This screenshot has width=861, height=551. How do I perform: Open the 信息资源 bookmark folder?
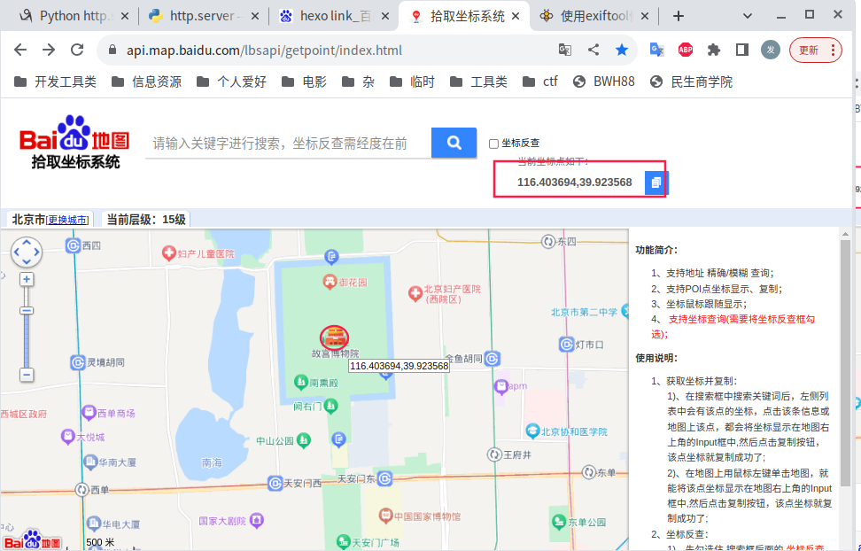click(146, 81)
